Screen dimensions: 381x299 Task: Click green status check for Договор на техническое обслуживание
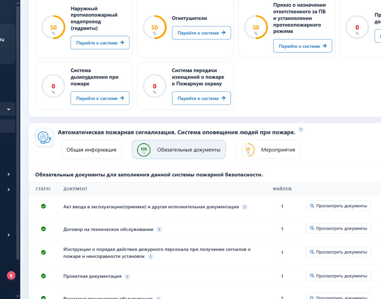[43, 229]
